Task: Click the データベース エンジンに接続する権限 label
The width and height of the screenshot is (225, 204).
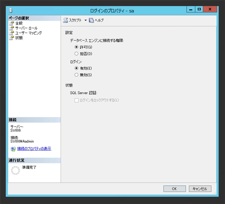Action: (x=97, y=41)
